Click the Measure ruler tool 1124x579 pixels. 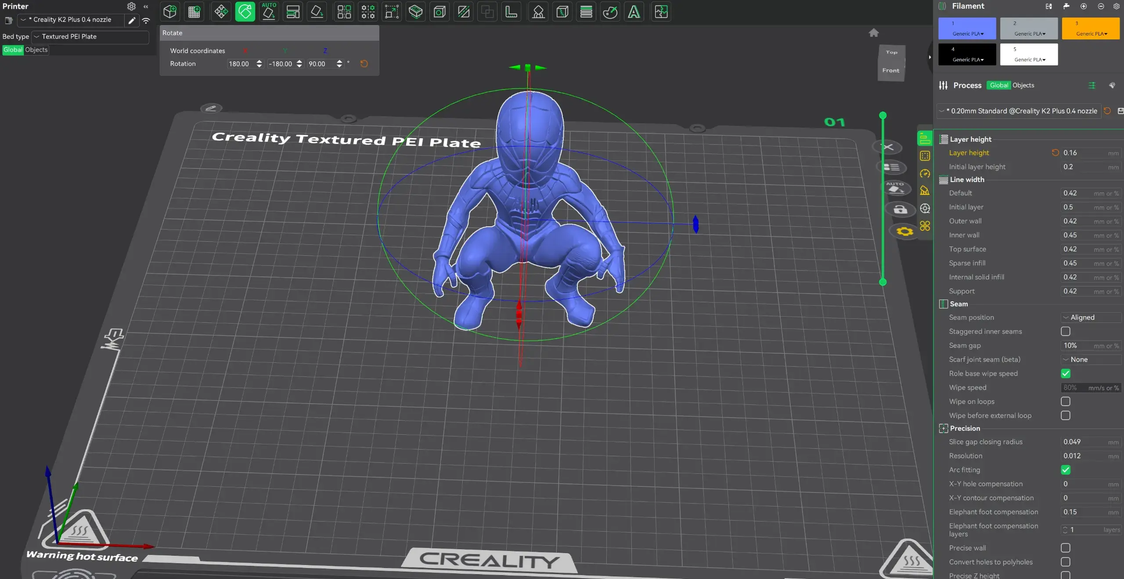511,12
